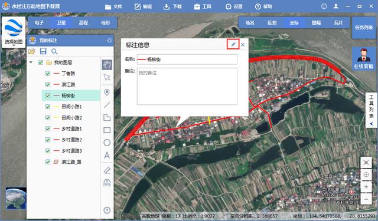Toggle the 乡村道路2 checkbox

pos(48,140)
